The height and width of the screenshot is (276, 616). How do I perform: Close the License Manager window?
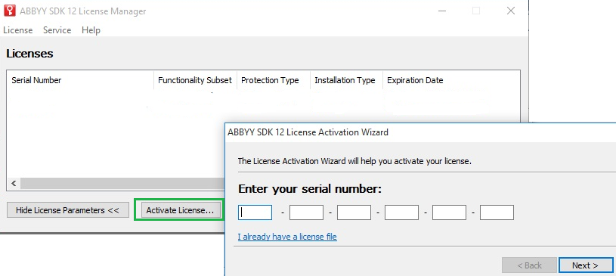click(x=511, y=11)
